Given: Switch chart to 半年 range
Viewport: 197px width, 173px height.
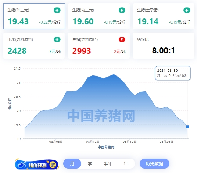Looking at the screenshot, I should point(108,163).
